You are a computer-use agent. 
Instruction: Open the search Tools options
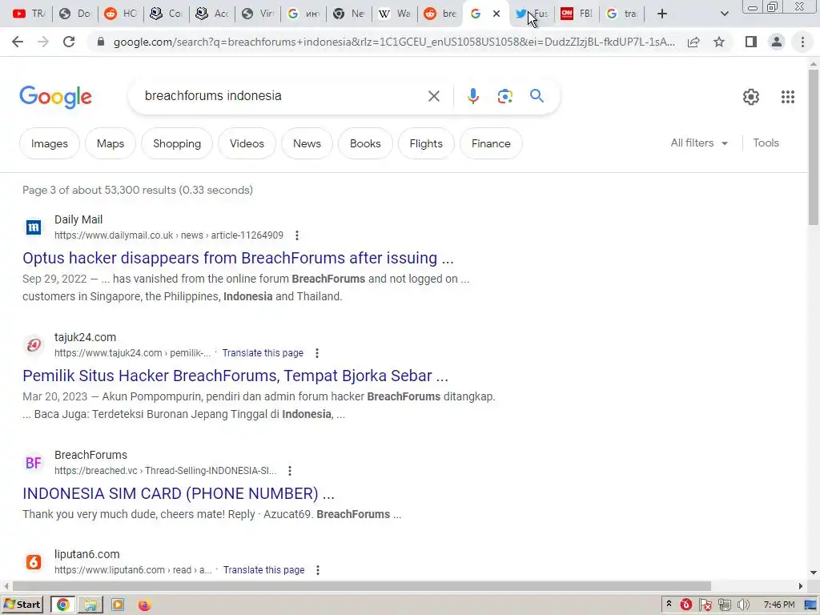[x=766, y=143]
